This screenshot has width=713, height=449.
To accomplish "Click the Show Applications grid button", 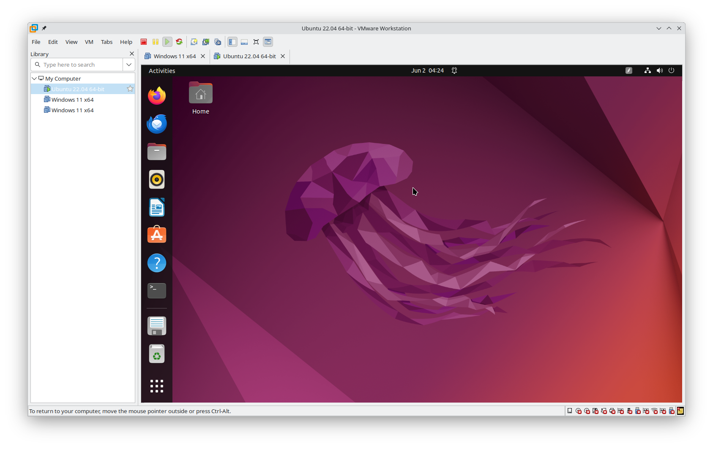I will coord(157,386).
